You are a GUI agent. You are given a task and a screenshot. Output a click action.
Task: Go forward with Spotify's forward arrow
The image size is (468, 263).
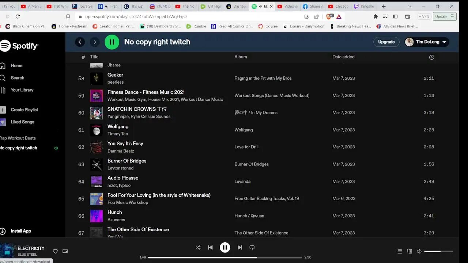95,42
